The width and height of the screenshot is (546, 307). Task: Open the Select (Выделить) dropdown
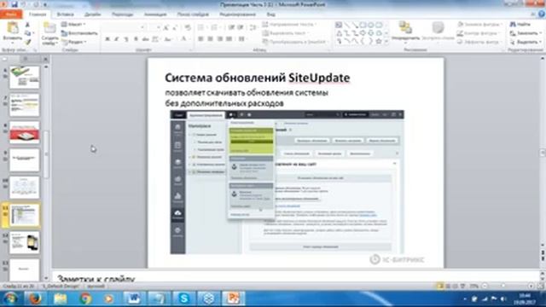526,42
